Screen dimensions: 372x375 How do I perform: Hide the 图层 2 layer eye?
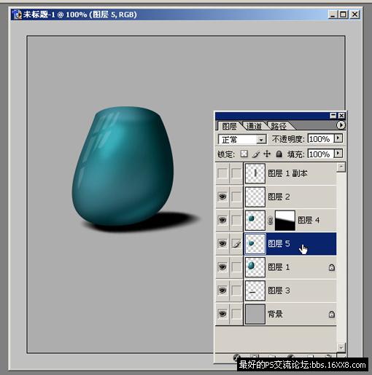tap(222, 197)
